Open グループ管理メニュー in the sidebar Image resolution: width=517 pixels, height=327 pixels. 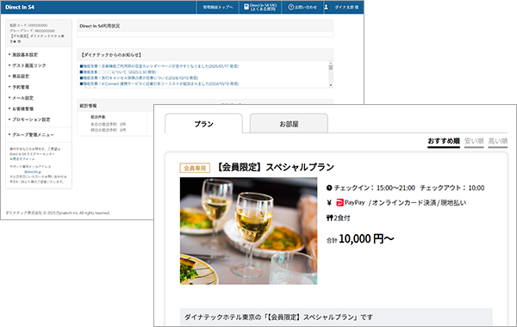[33, 135]
